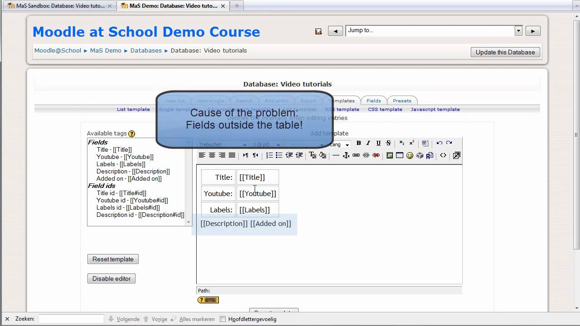Click Update this Database button

point(505,52)
